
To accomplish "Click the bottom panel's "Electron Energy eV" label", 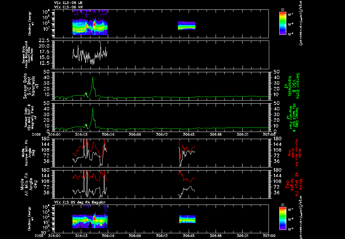I will click(x=31, y=219).
